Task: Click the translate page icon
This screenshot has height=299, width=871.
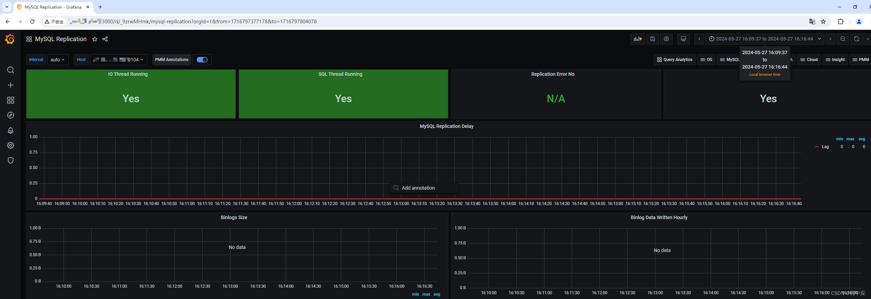Action: [x=812, y=22]
